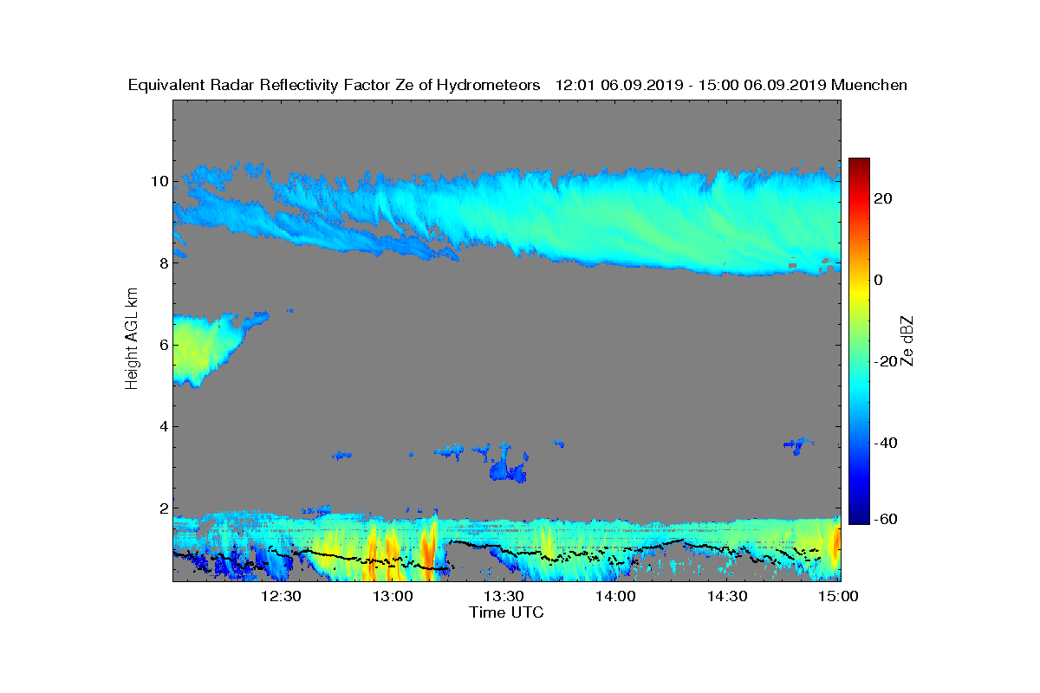Click the colorbar value -60

[x=886, y=519]
